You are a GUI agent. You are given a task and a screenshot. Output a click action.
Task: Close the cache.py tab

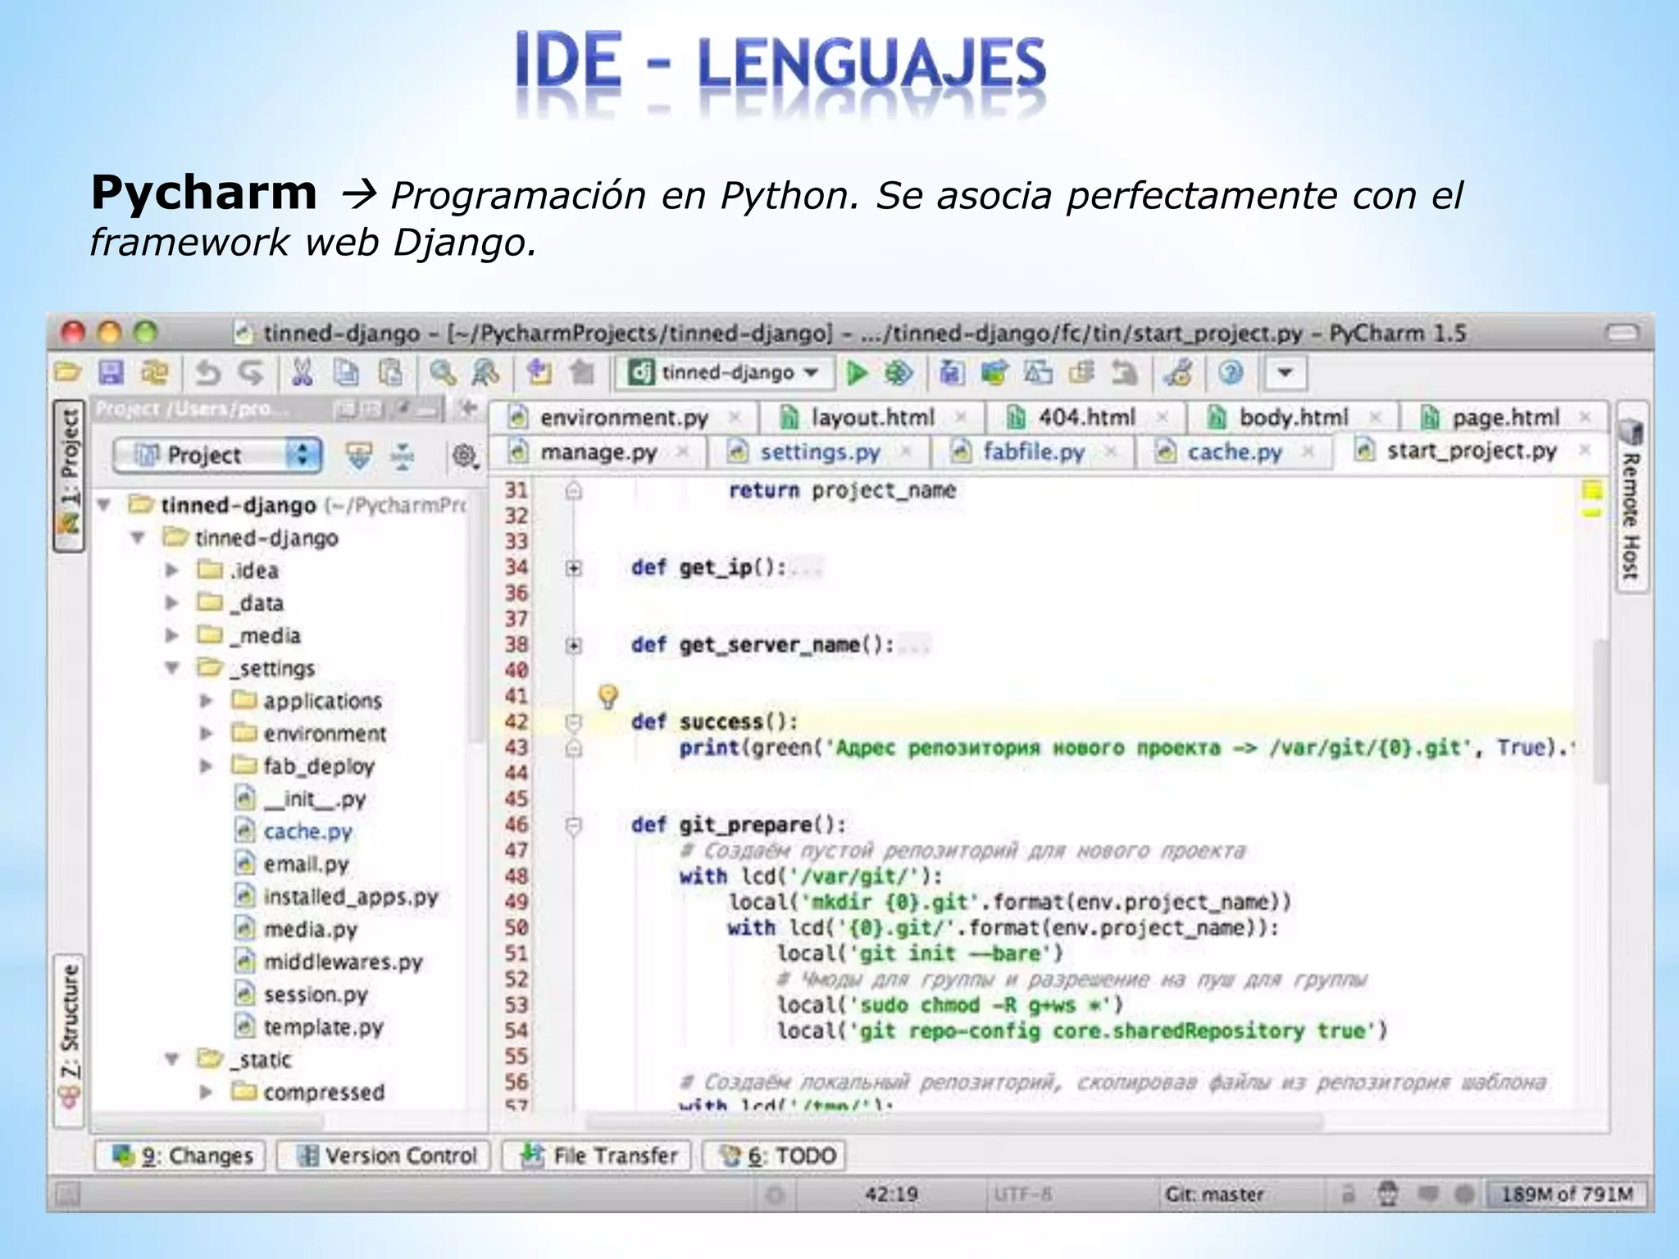(1308, 451)
